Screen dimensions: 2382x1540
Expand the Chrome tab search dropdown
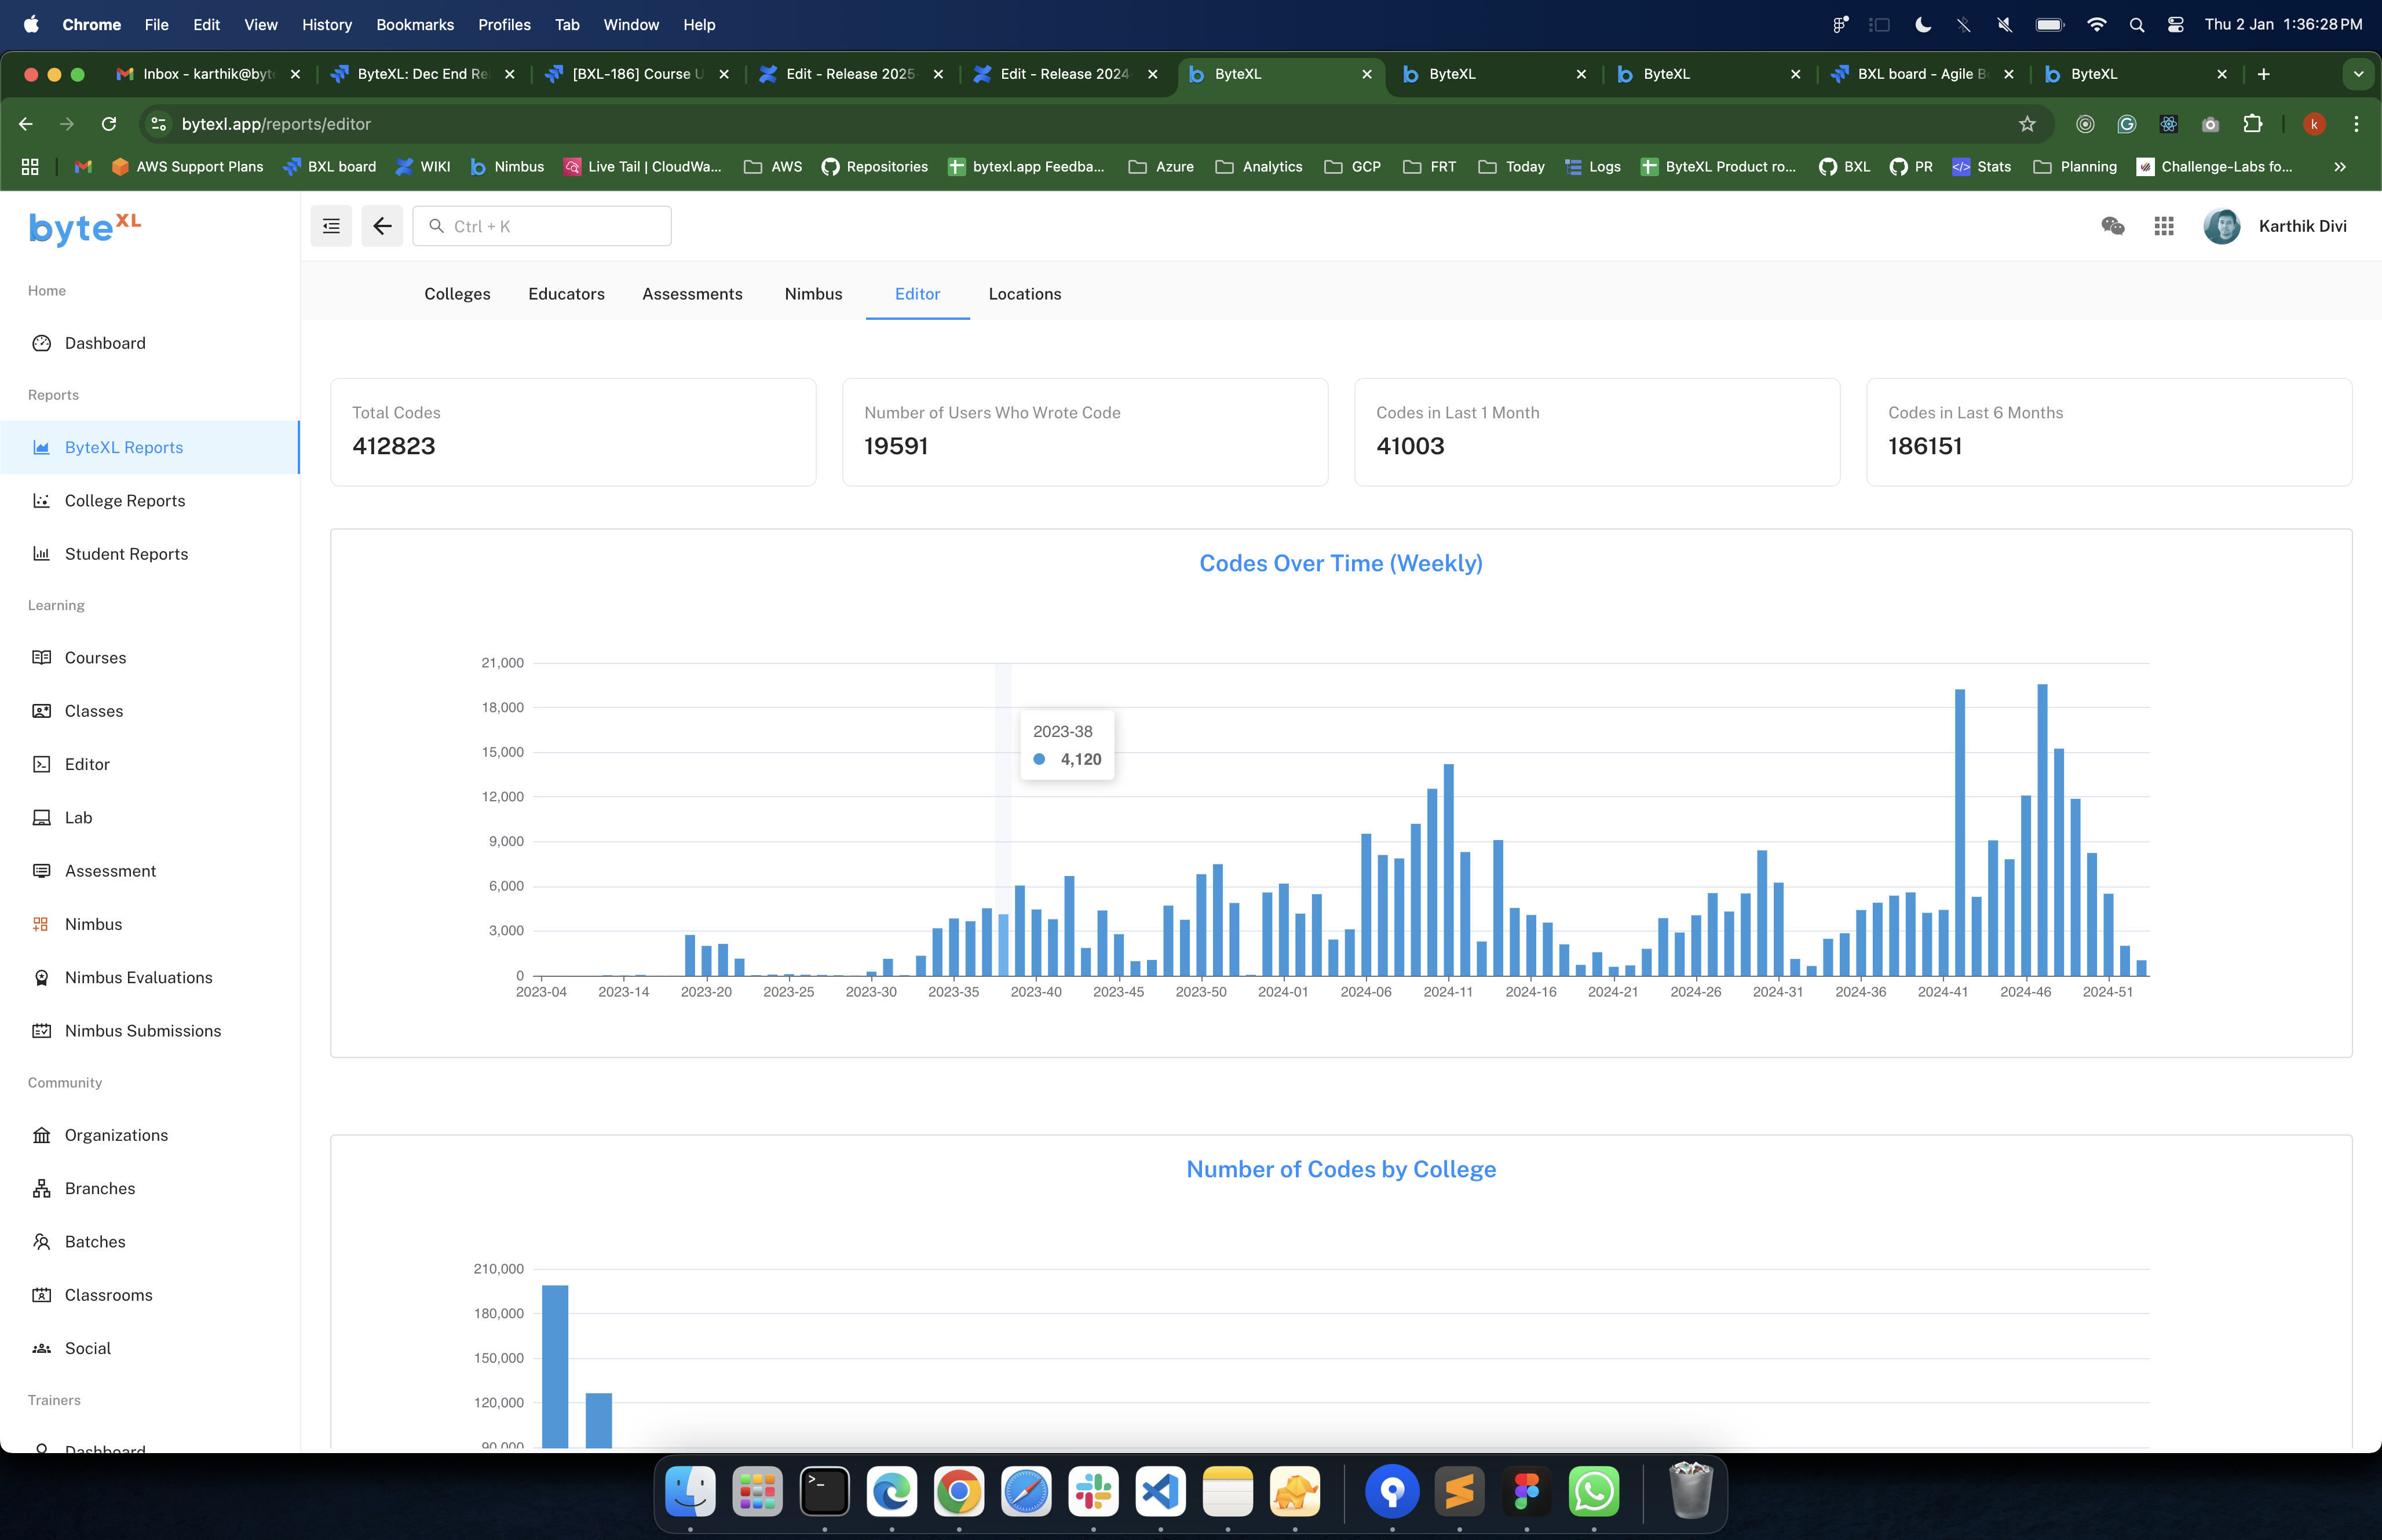(x=2358, y=74)
